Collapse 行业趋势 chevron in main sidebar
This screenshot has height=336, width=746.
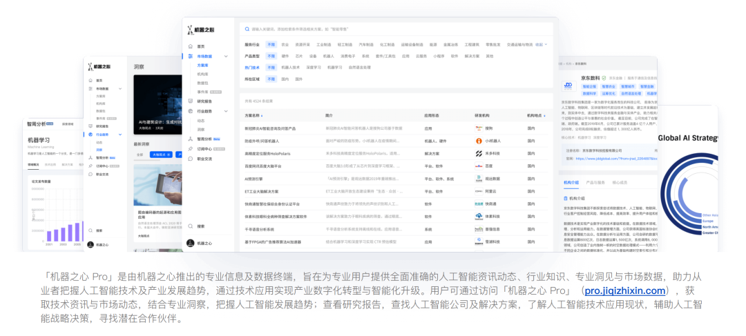[226, 111]
